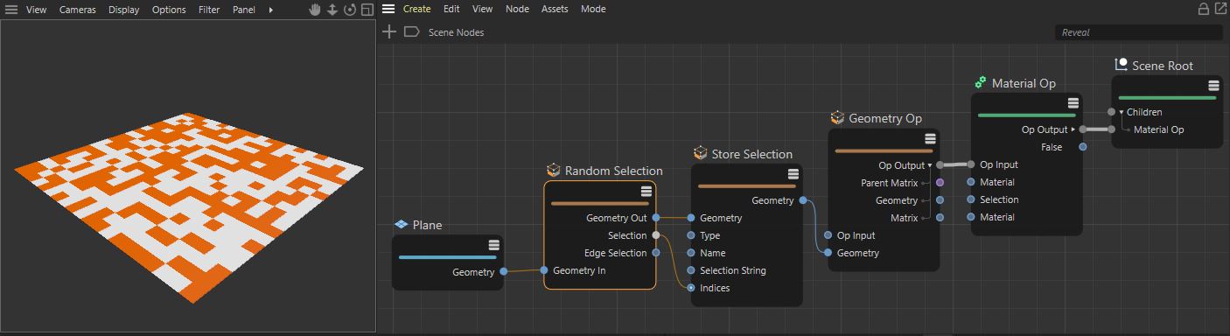Open the Material Op node's menu button
Screen dimensions: 1230x336
click(1073, 103)
